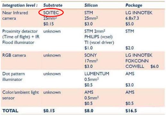
Task: Click the Dot pattern illuminator row label
Action: tap(13, 77)
